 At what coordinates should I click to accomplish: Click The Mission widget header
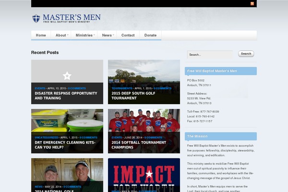point(221,136)
